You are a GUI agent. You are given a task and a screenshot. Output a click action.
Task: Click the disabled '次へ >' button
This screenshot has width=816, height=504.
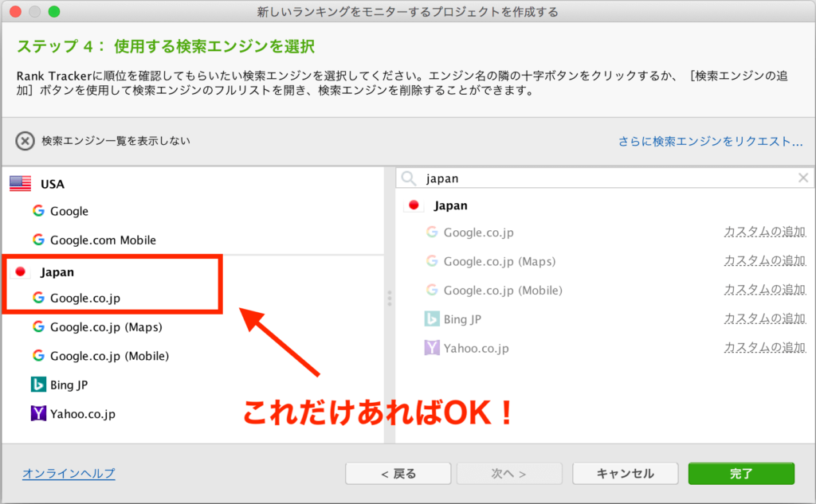(509, 473)
